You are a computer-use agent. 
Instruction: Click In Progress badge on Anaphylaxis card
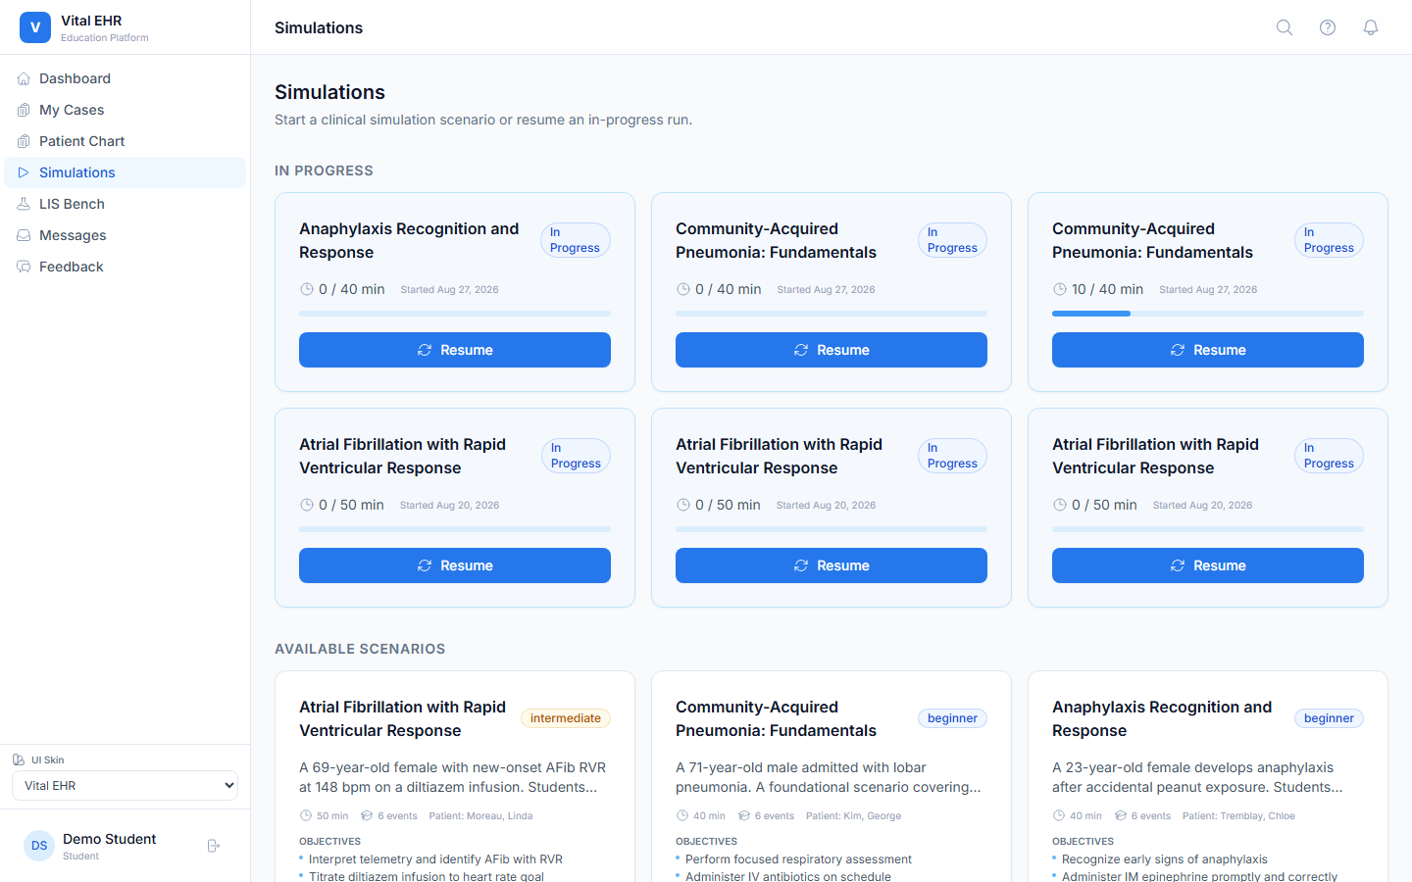coord(576,240)
